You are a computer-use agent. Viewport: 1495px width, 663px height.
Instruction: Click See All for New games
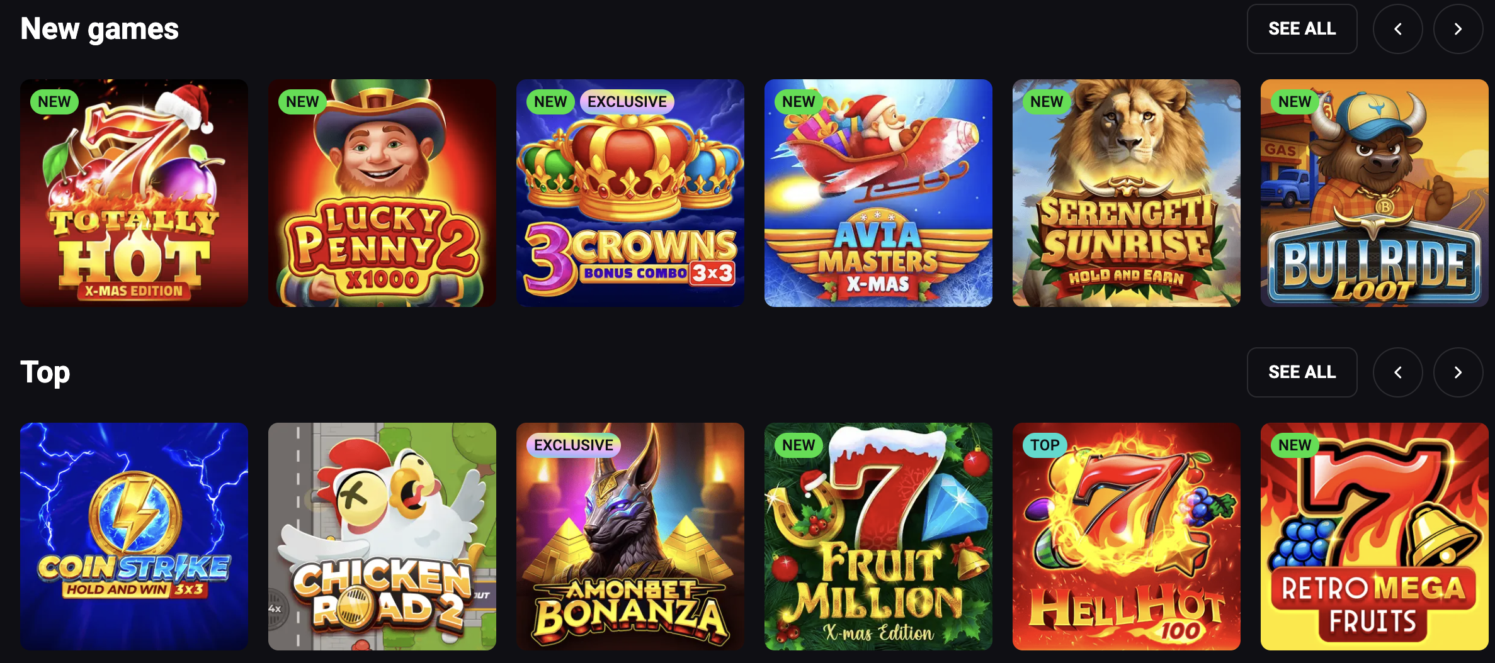pos(1302,29)
